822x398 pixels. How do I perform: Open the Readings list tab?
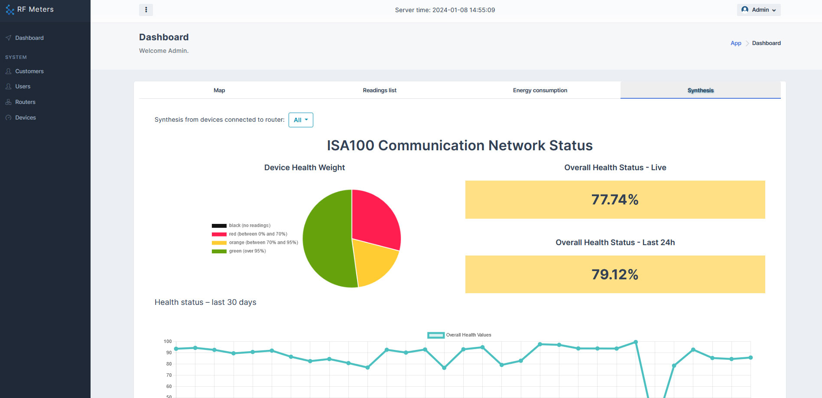pos(380,91)
